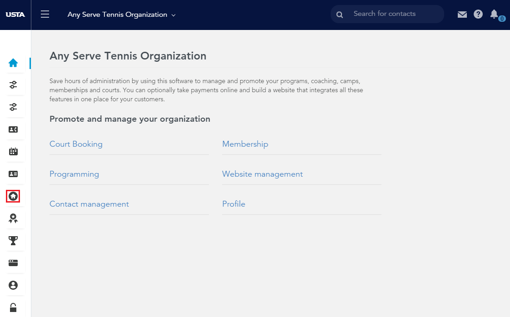510x317 pixels.
Task: Open the Website management link
Action: (262, 174)
